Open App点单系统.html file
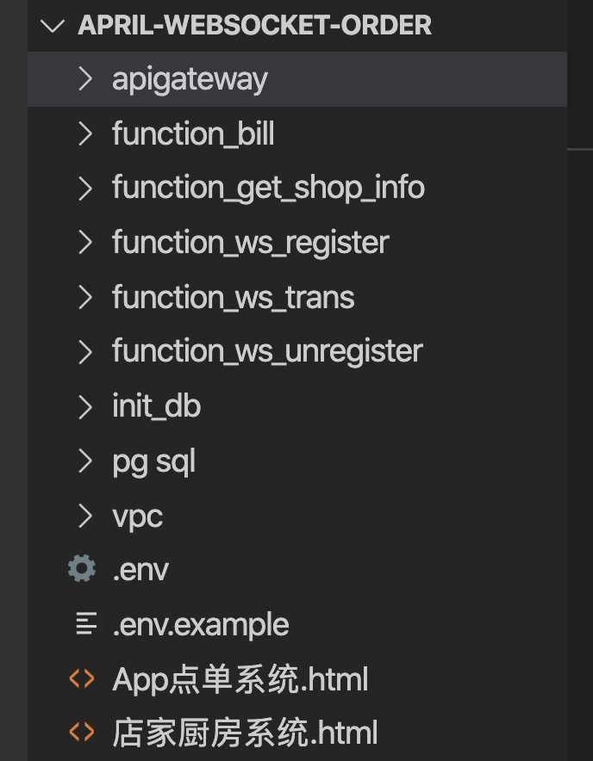The height and width of the screenshot is (761, 593). point(297,679)
